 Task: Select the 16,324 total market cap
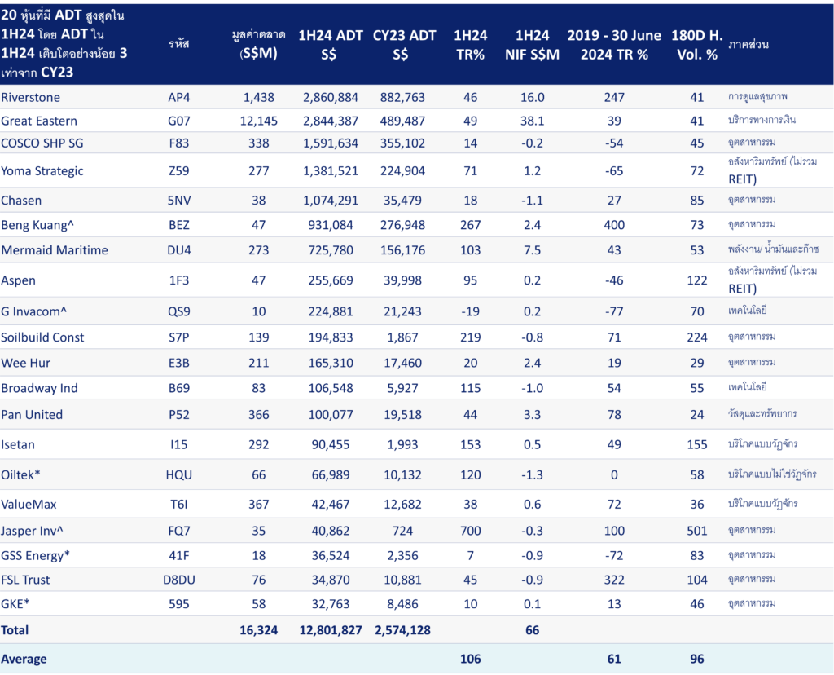(258, 630)
